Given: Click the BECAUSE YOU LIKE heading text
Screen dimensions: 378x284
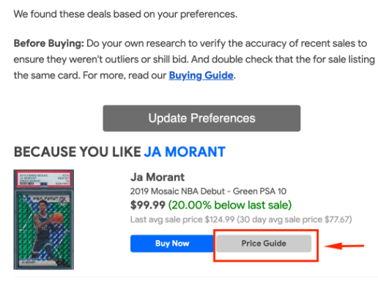Looking at the screenshot, I should (x=78, y=152).
